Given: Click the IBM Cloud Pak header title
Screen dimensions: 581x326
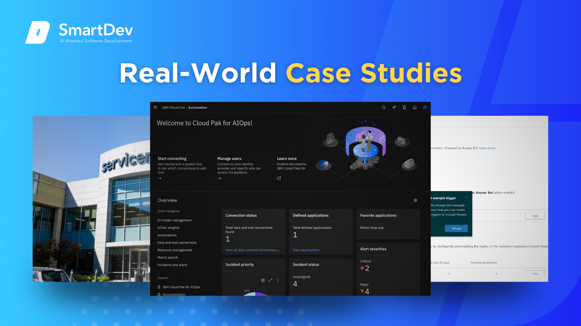Looking at the screenshot, I should [174, 107].
